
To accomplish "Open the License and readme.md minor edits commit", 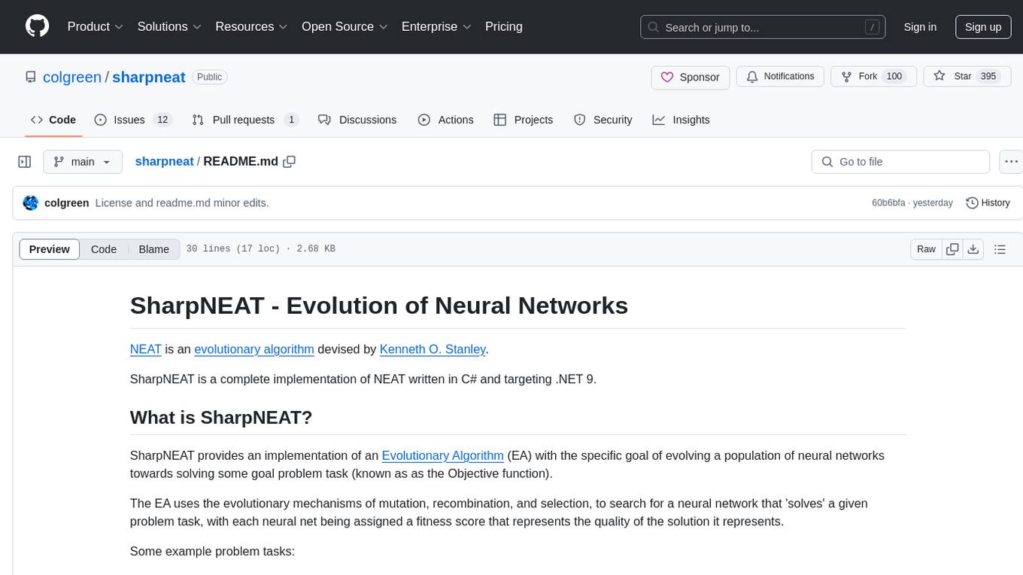I will tap(182, 202).
